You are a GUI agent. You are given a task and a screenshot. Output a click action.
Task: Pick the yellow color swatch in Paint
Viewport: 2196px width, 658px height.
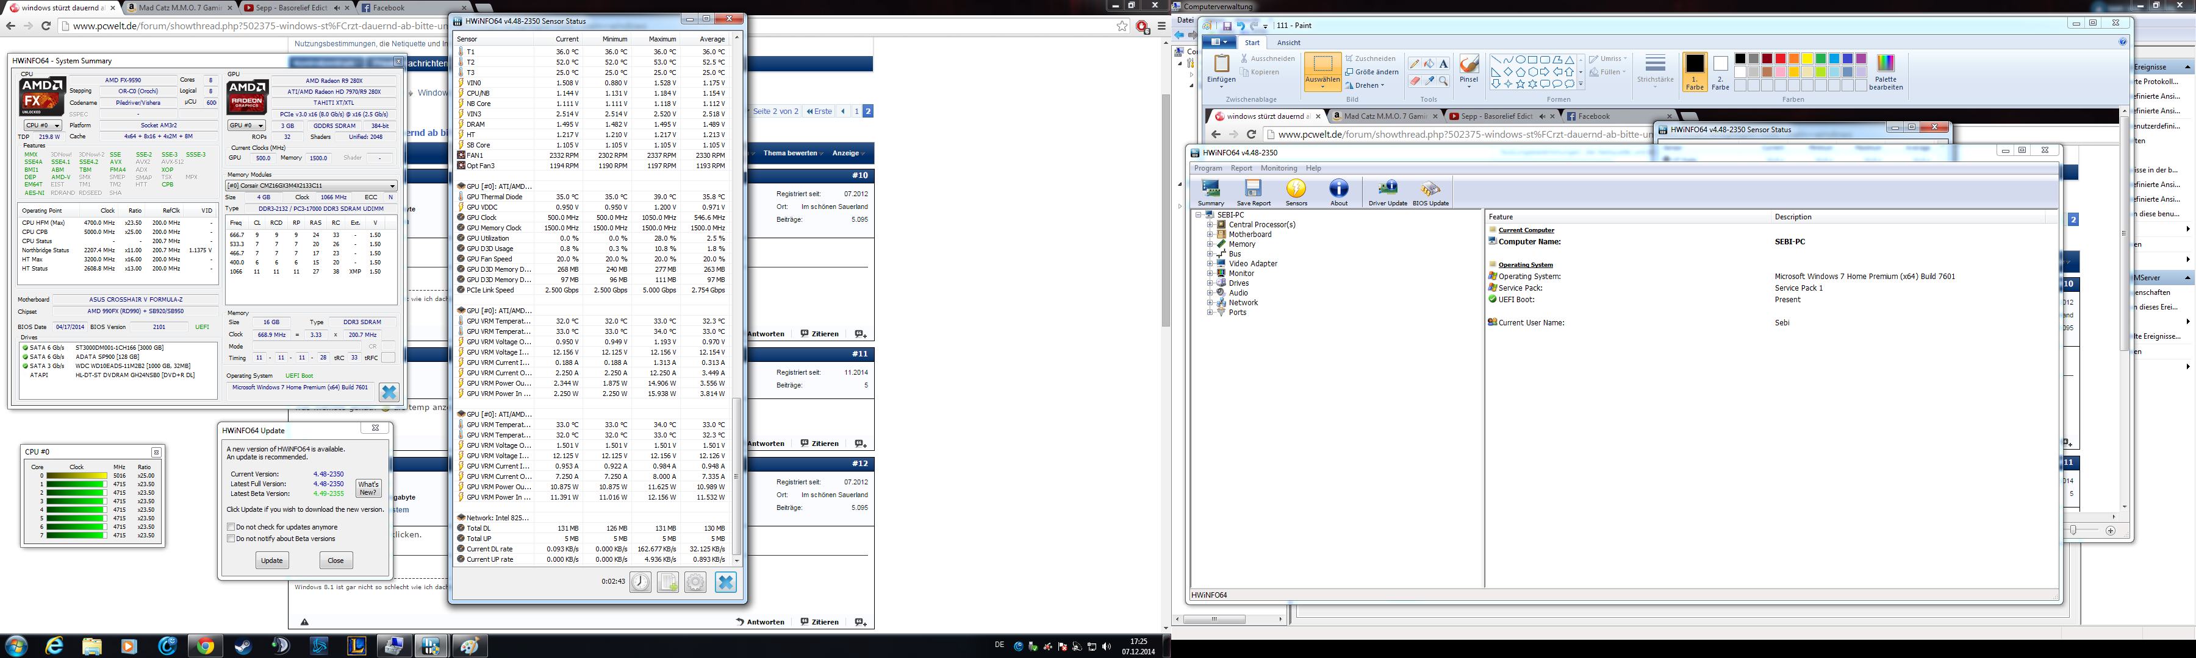(x=1807, y=58)
